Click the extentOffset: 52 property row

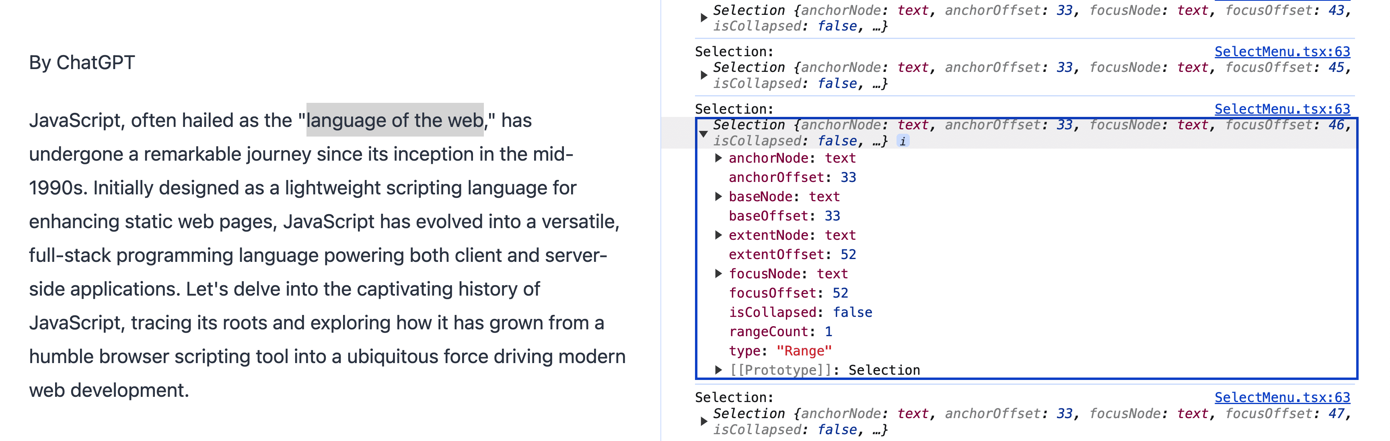[x=792, y=255]
